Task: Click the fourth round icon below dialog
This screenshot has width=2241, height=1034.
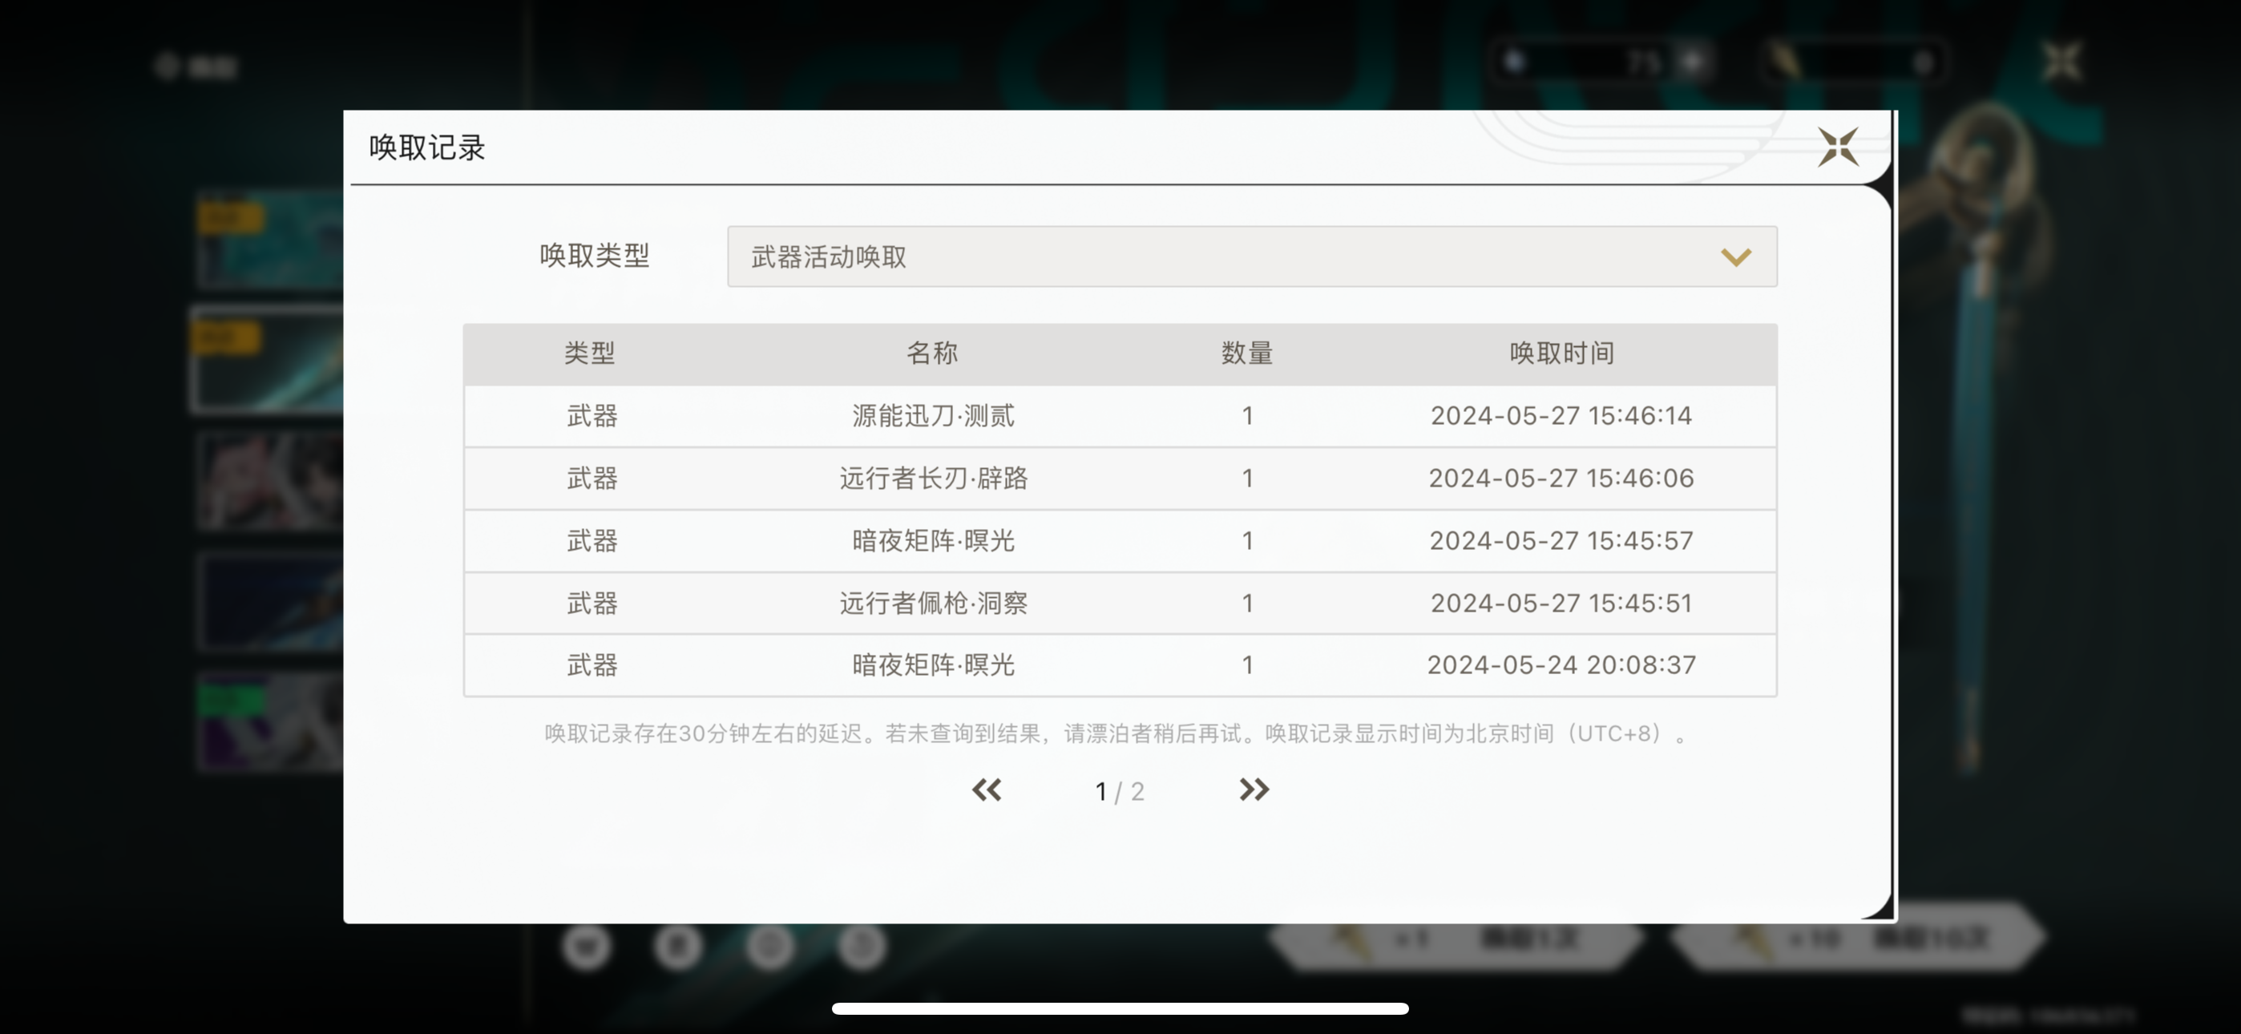Action: [862, 946]
